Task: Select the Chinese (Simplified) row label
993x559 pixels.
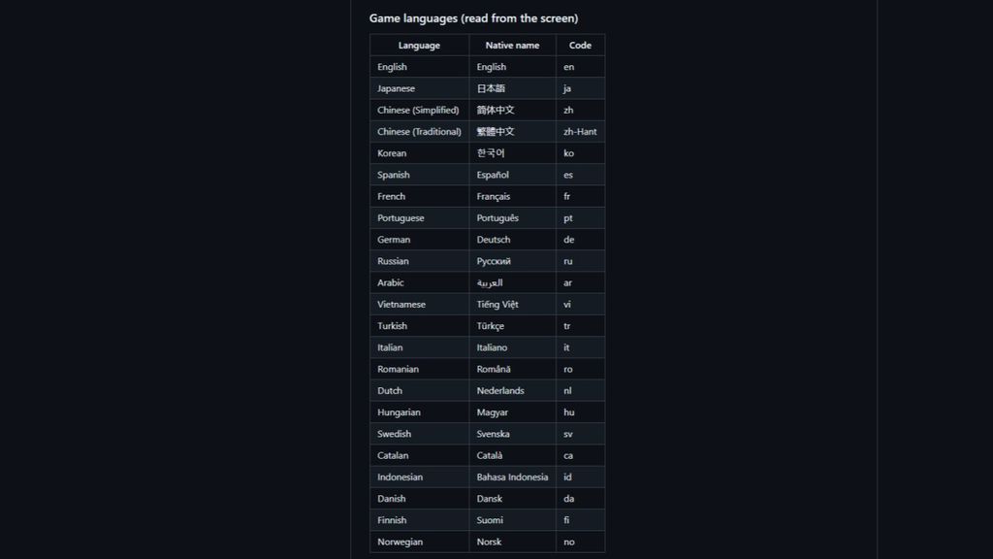Action: coord(419,110)
